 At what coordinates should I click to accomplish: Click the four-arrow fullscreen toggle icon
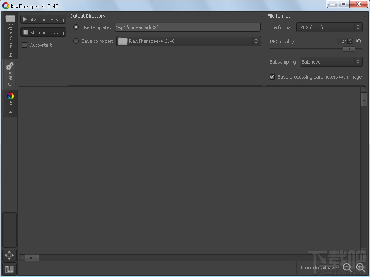tap(9, 255)
